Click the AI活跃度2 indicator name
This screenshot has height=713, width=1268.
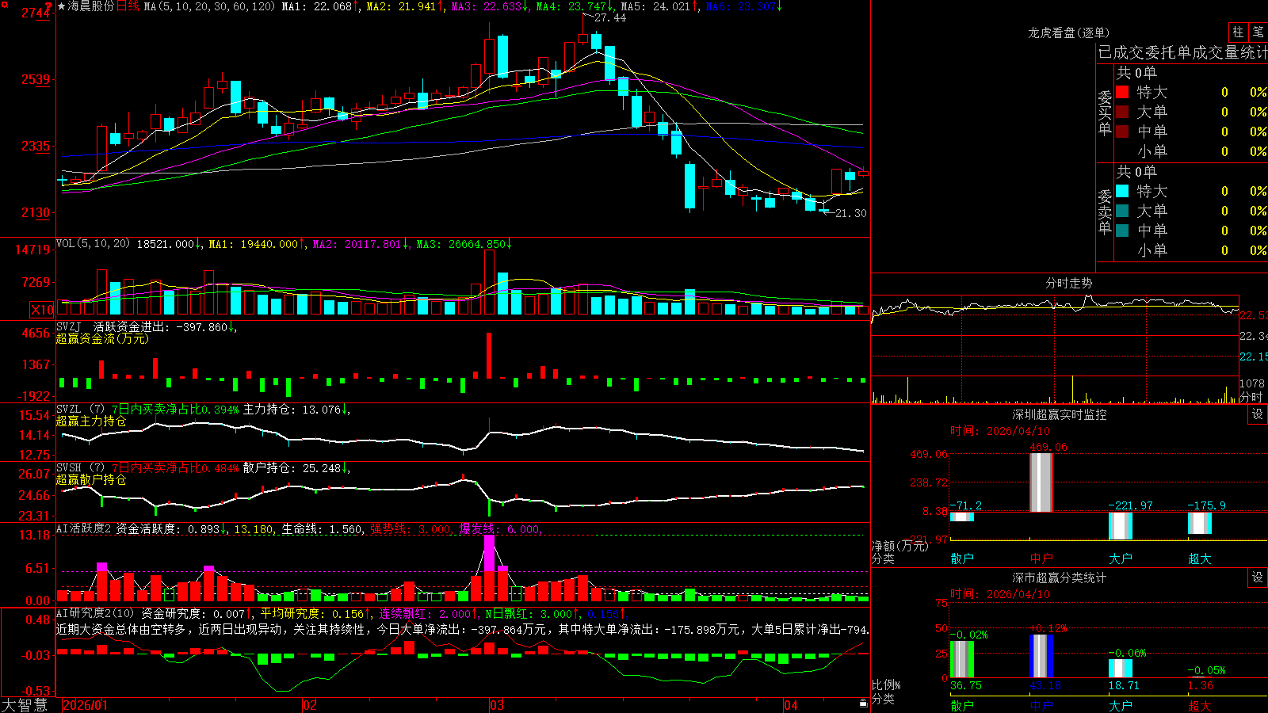[x=83, y=528]
